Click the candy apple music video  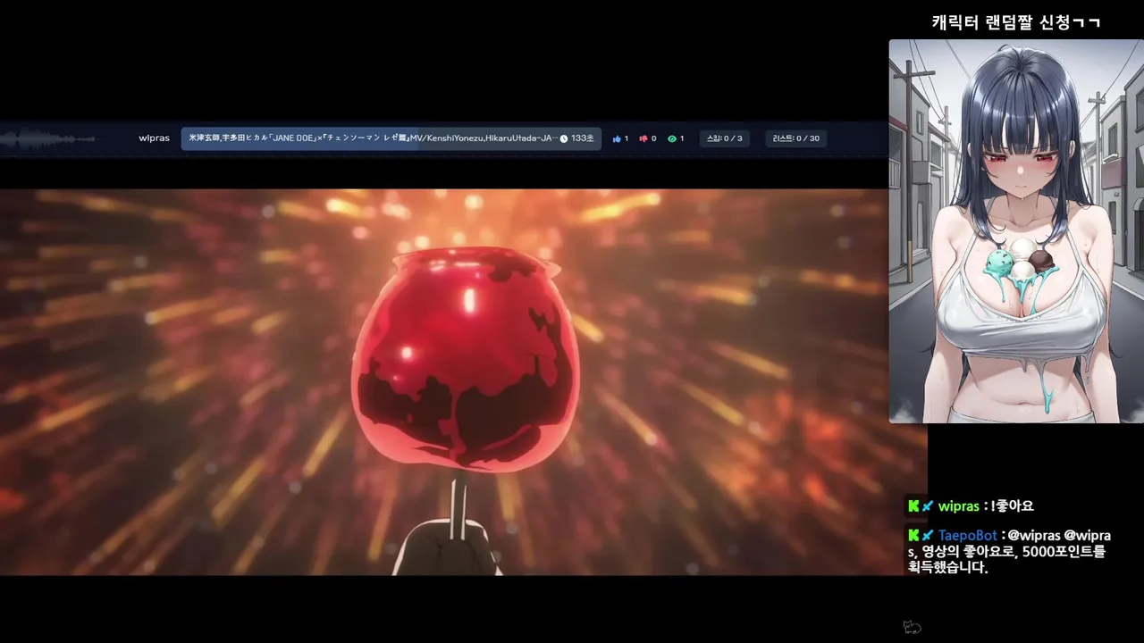click(463, 382)
